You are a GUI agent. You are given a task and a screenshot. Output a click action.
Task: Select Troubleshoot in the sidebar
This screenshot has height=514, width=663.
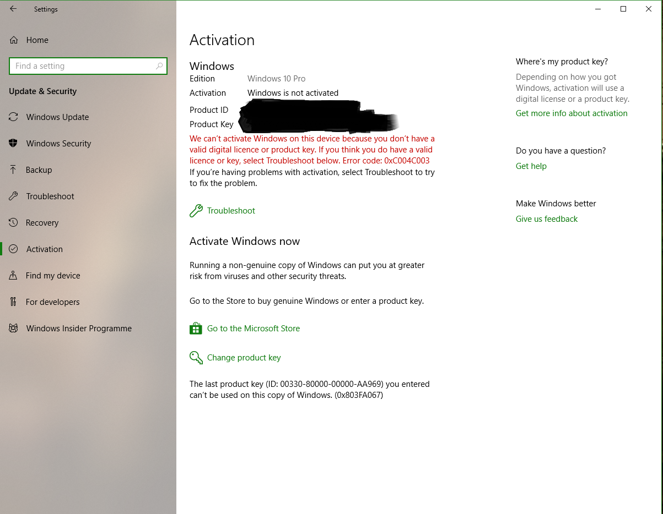(88, 196)
